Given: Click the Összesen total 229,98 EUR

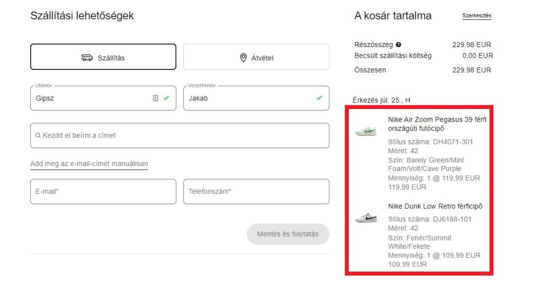Looking at the screenshot, I should coord(472,70).
